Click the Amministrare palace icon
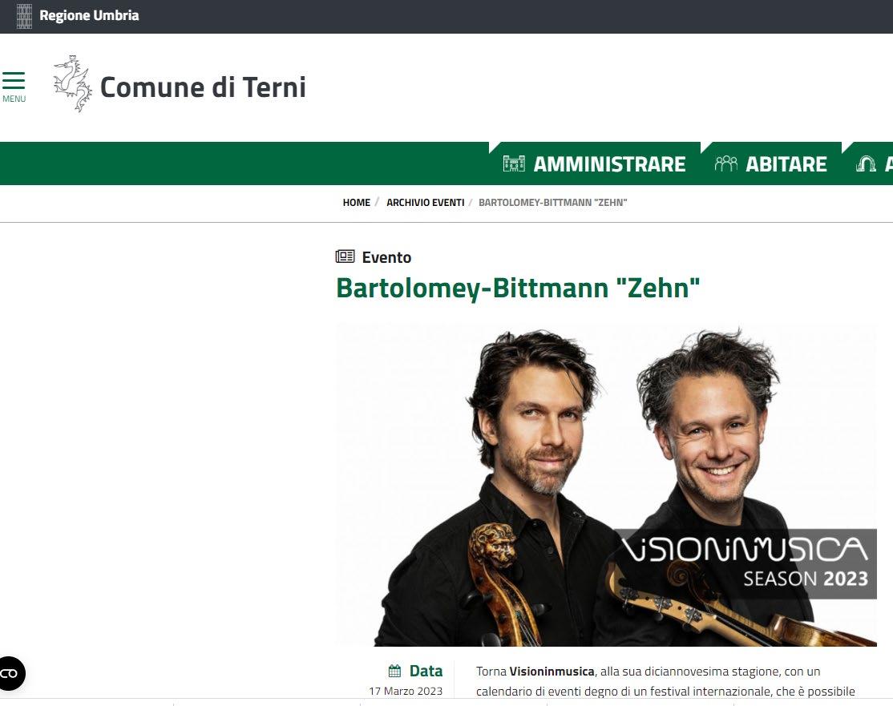This screenshot has height=706, width=893. pyautogui.click(x=514, y=164)
